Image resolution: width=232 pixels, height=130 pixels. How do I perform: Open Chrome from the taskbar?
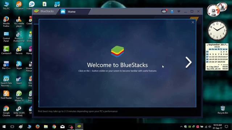click(x=54, y=127)
